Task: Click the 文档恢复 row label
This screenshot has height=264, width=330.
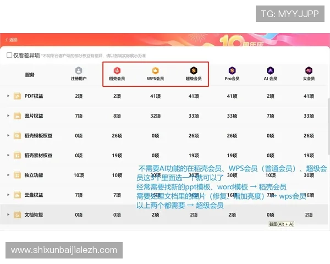Action: pos(34,215)
